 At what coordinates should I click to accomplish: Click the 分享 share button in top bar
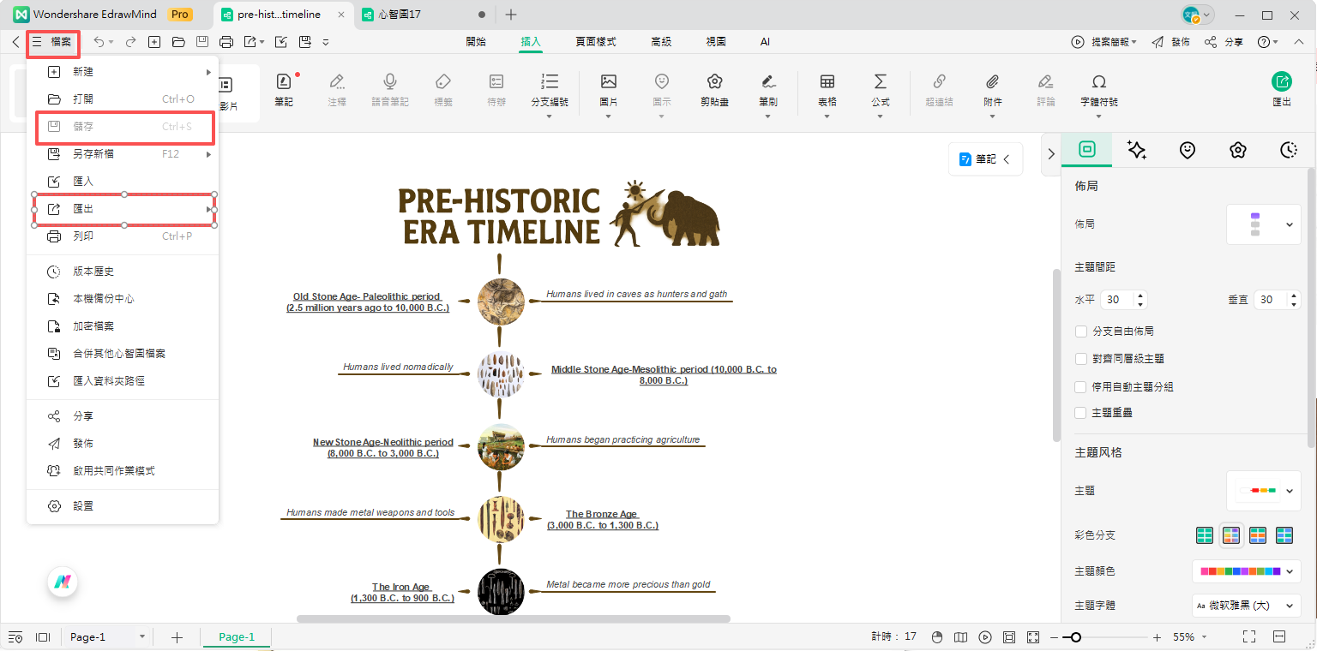pos(1224,42)
